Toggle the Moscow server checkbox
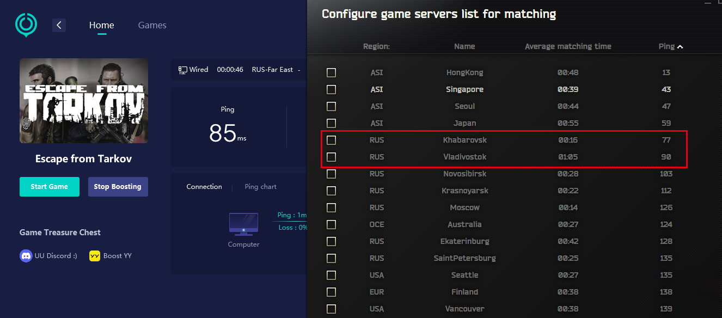 point(331,207)
